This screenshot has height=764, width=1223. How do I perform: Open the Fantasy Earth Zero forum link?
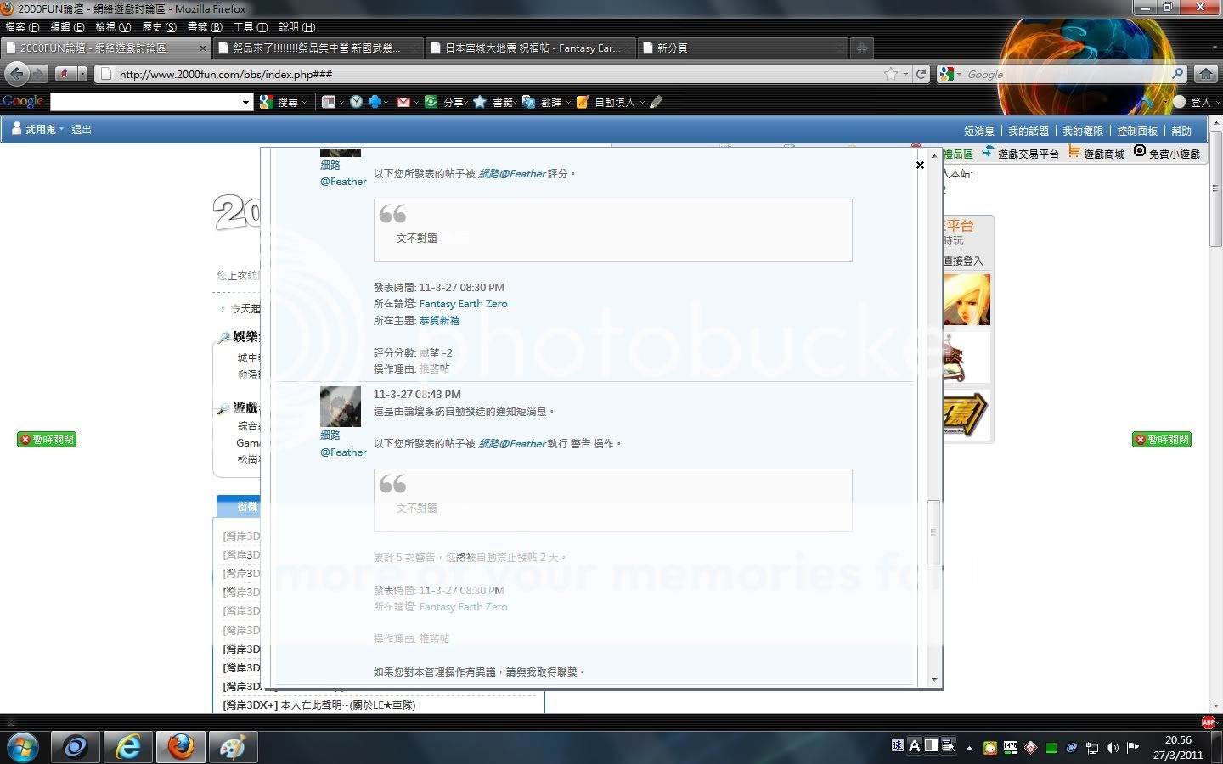pyautogui.click(x=463, y=304)
